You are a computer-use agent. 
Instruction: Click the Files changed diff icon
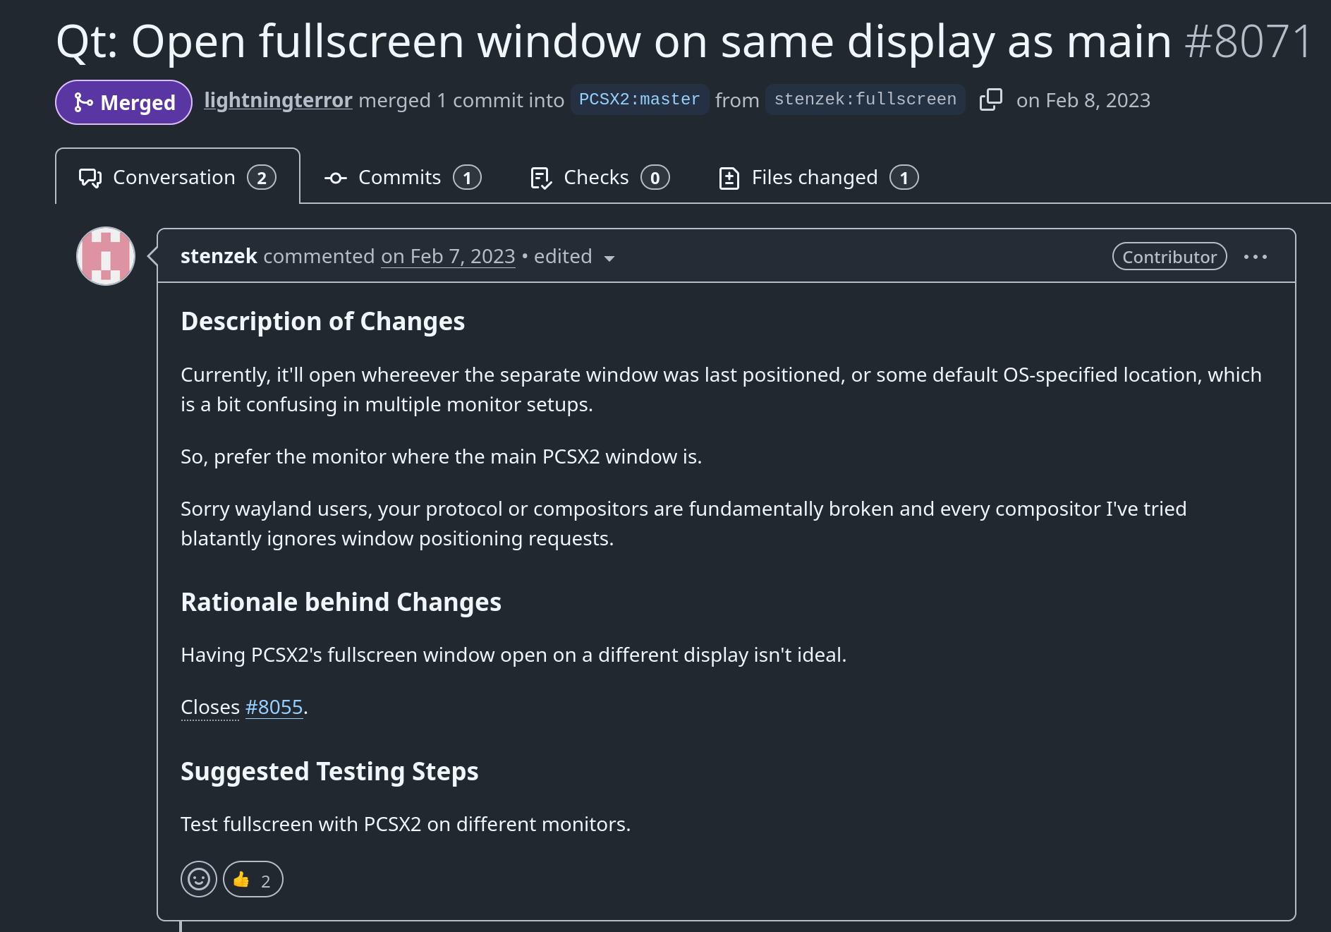[729, 178]
